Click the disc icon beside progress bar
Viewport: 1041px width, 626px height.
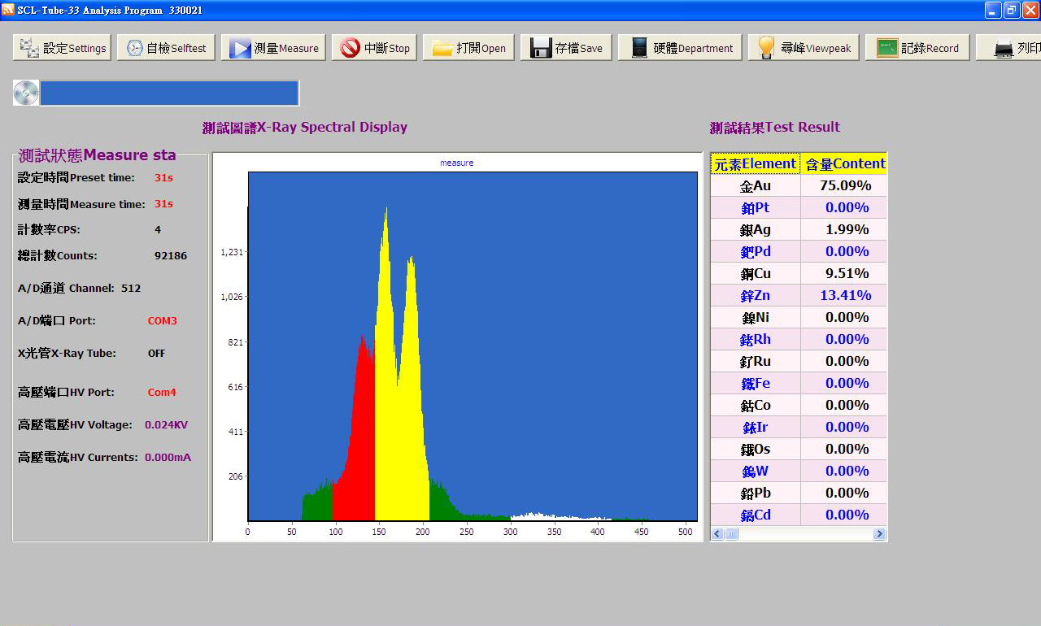pos(26,93)
